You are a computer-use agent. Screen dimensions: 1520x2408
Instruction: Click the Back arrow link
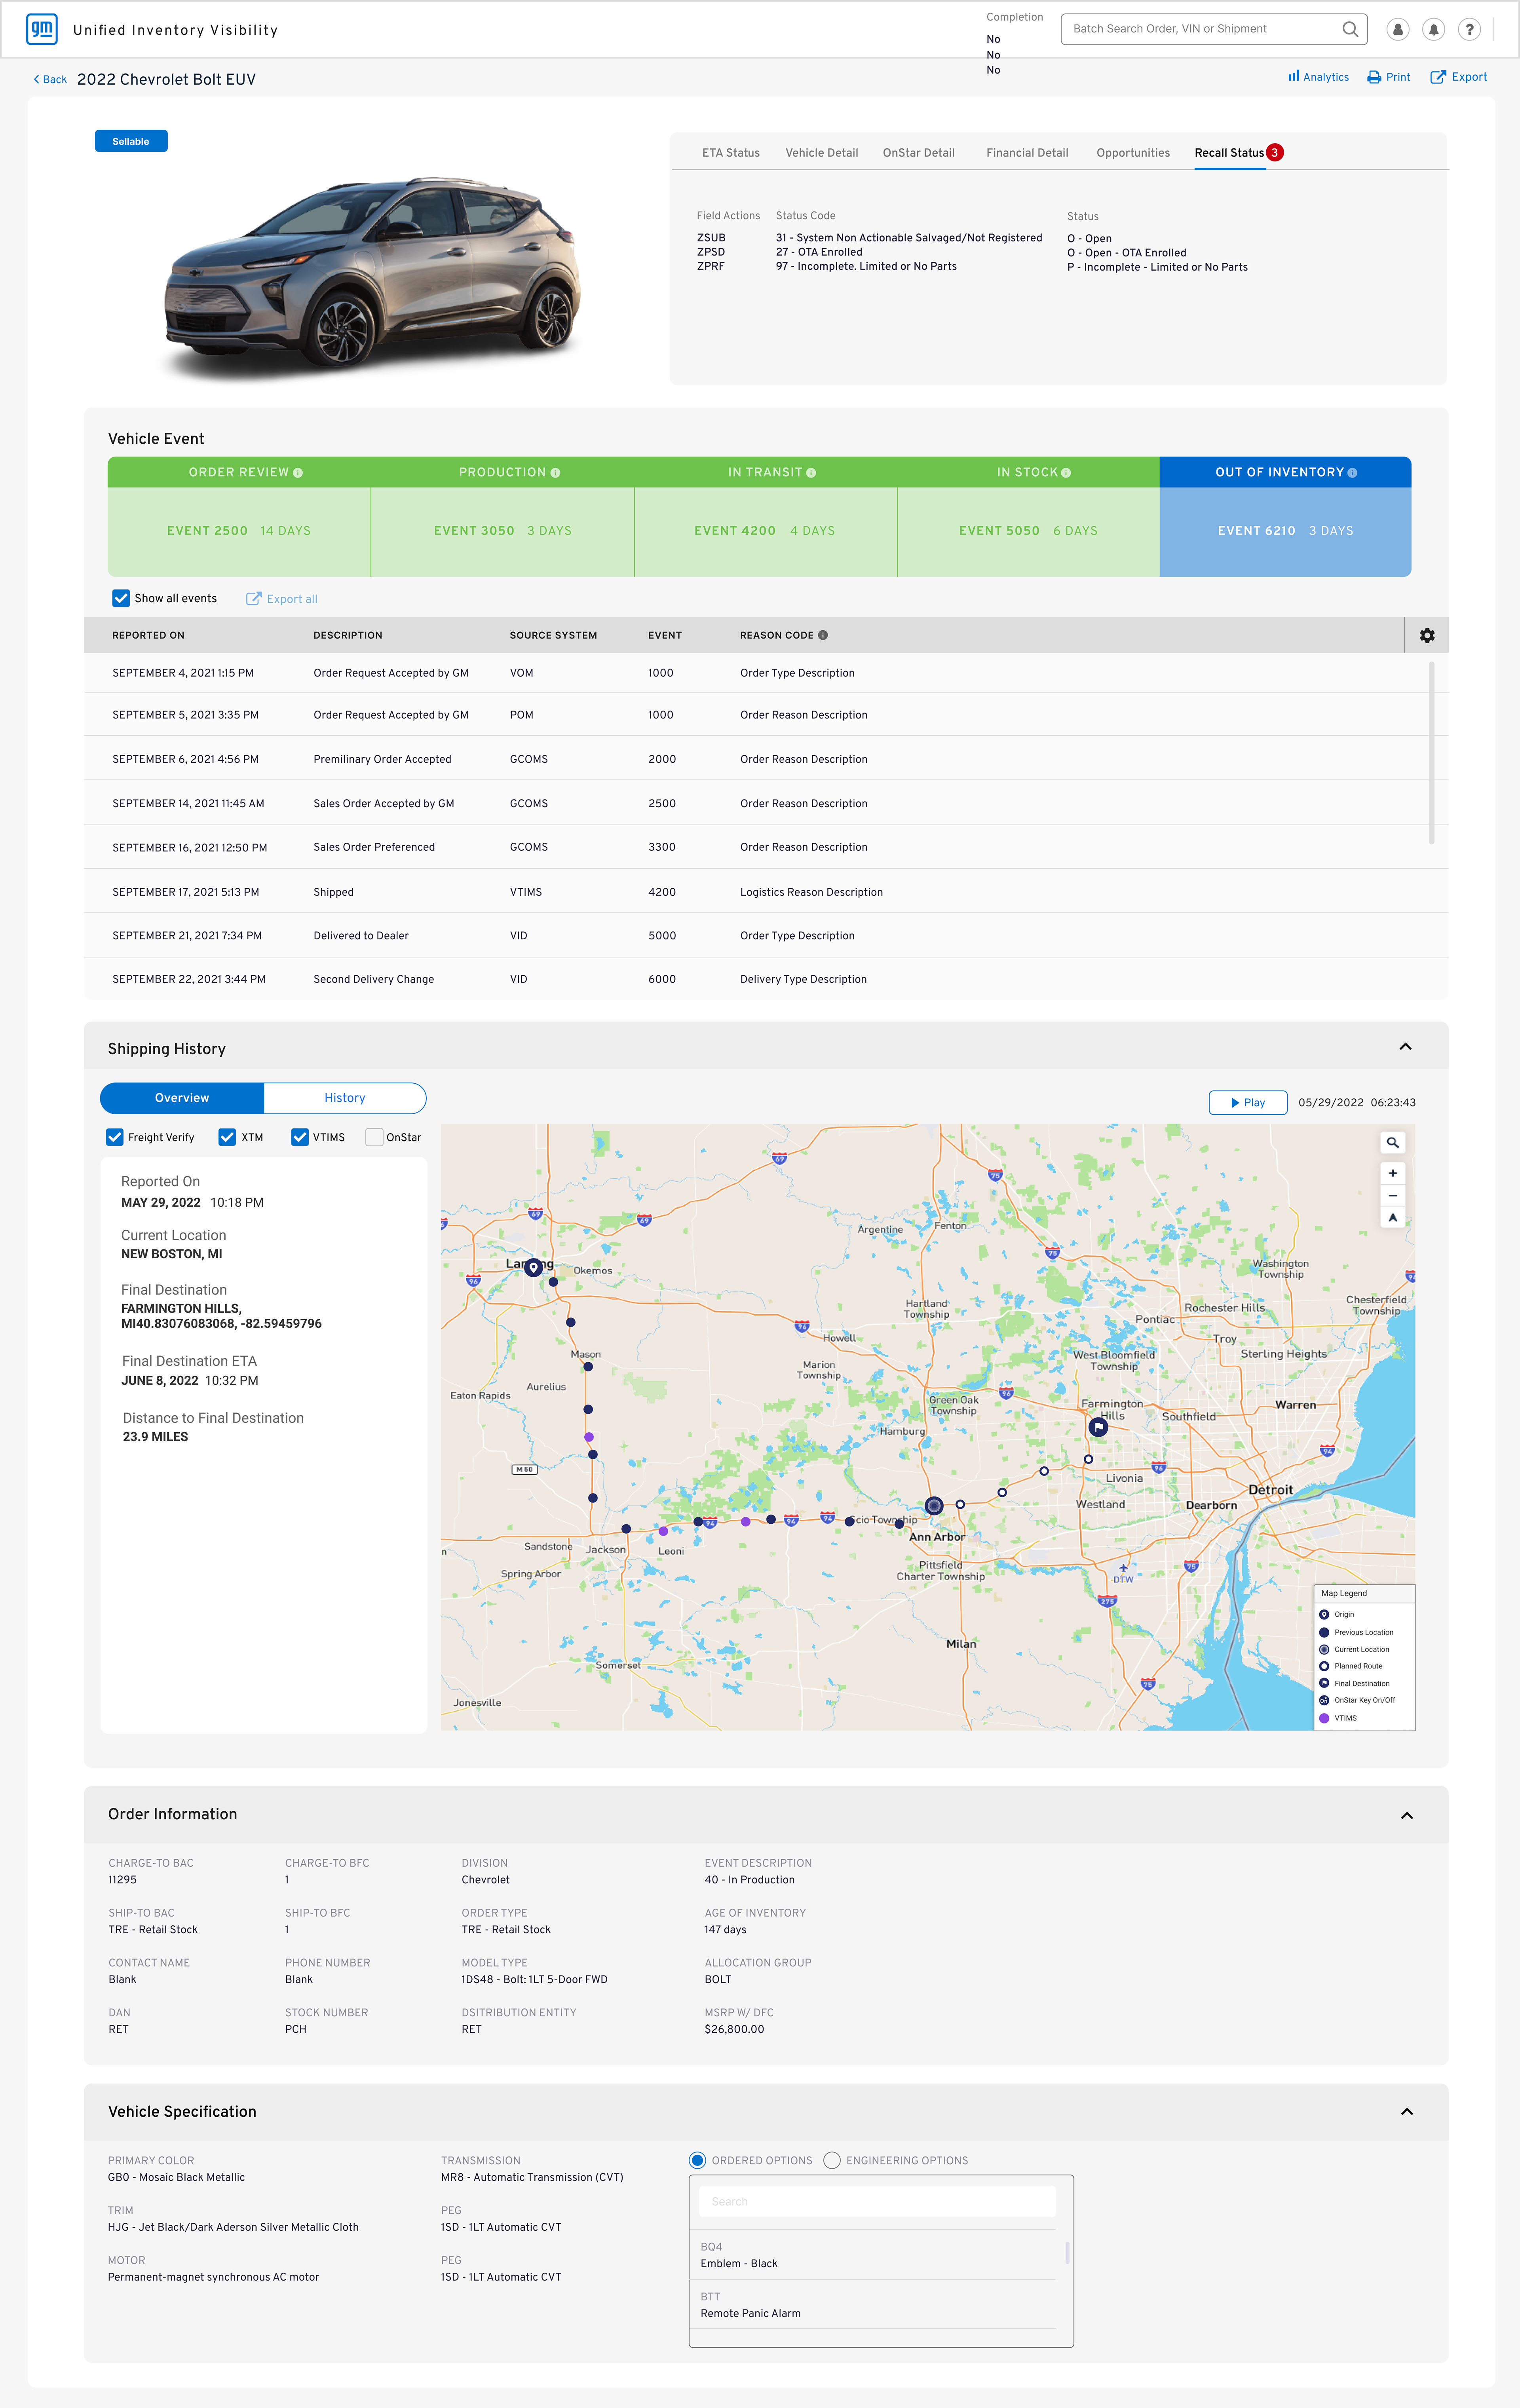point(49,79)
